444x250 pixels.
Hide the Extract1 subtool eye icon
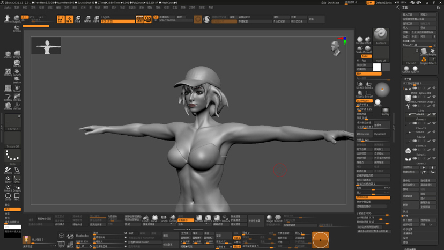434,149
